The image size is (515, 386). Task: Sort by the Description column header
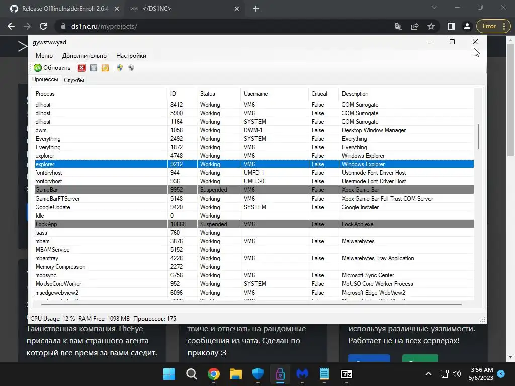pyautogui.click(x=406, y=94)
